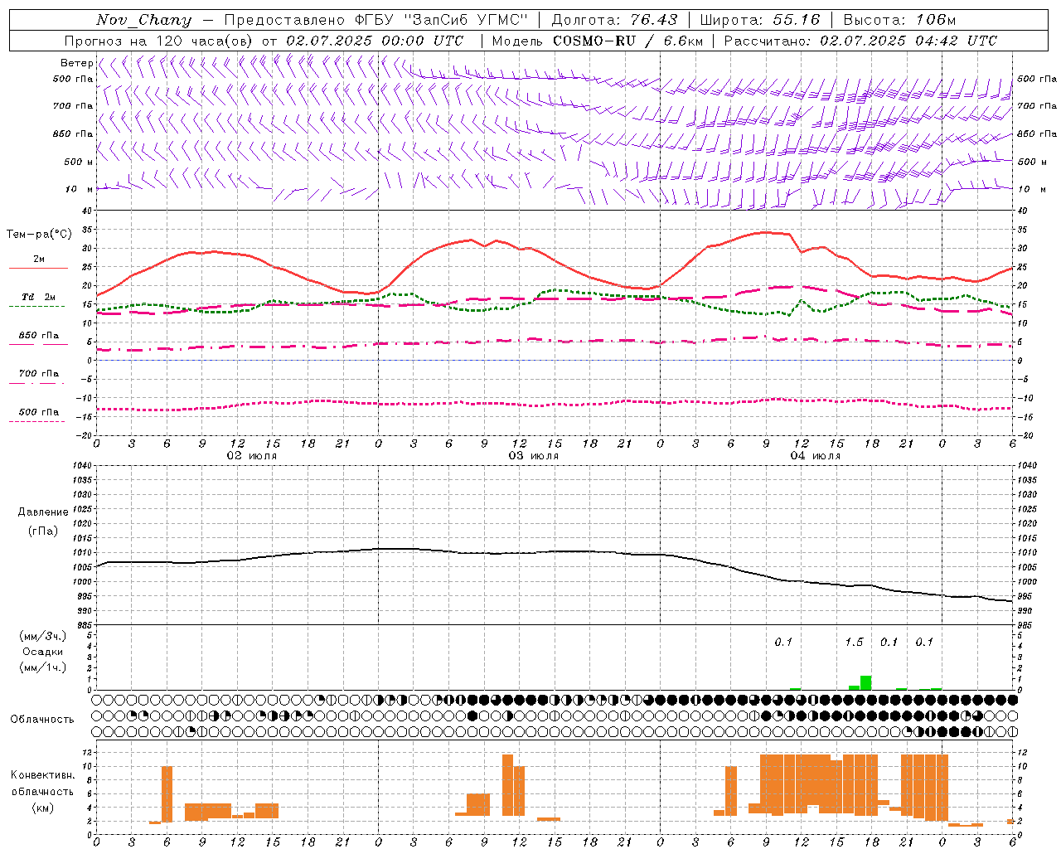
Task: Click the Конвективн. облачность label
Action: 42,784
